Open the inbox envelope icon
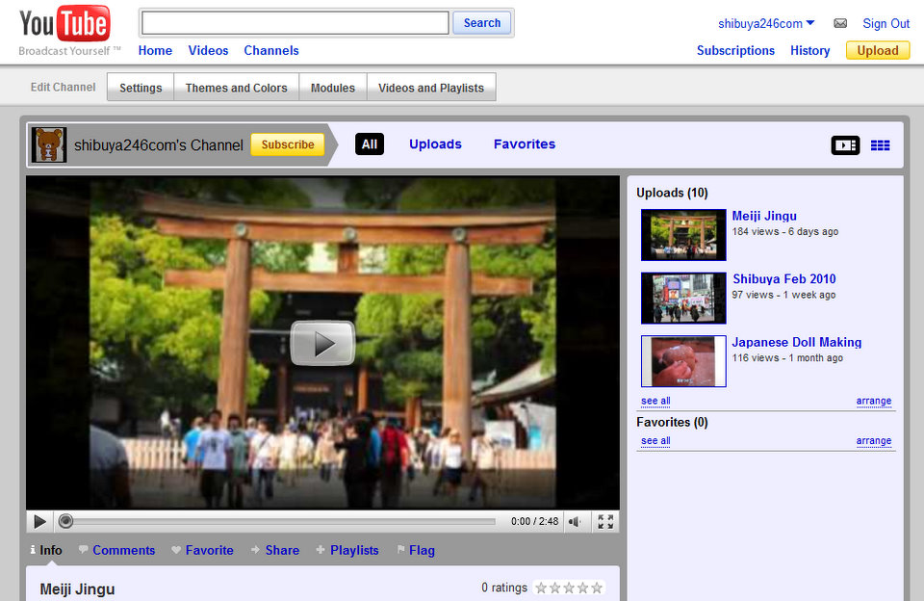The image size is (924, 601). [840, 23]
